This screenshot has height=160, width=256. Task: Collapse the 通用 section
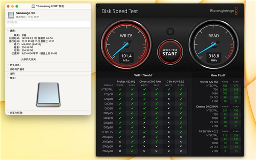(8, 31)
